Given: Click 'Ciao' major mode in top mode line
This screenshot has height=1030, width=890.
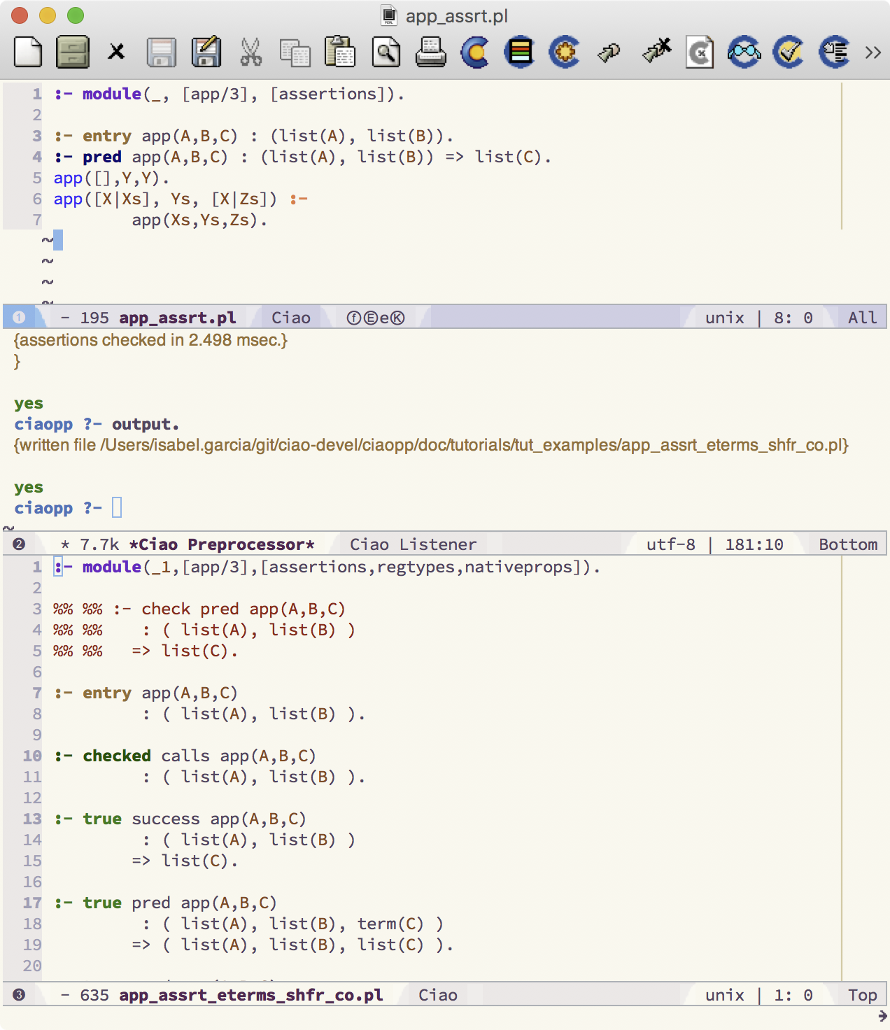Looking at the screenshot, I should [290, 318].
